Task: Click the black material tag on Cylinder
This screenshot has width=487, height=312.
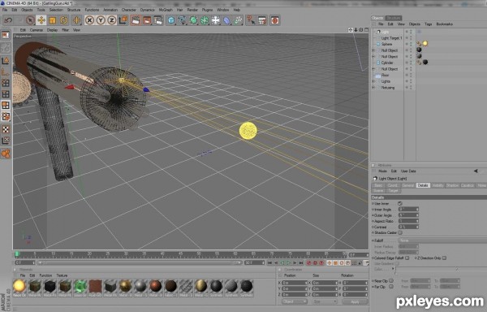Action: click(425, 62)
